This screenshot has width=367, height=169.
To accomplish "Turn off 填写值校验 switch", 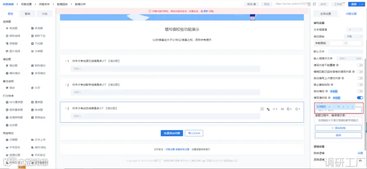I will tap(360, 98).
